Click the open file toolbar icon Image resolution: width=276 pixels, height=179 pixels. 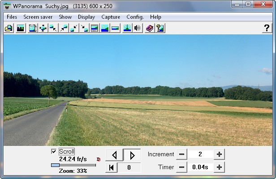point(8,28)
